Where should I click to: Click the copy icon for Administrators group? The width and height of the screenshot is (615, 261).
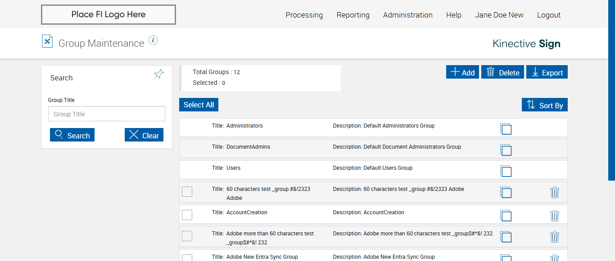506,129
